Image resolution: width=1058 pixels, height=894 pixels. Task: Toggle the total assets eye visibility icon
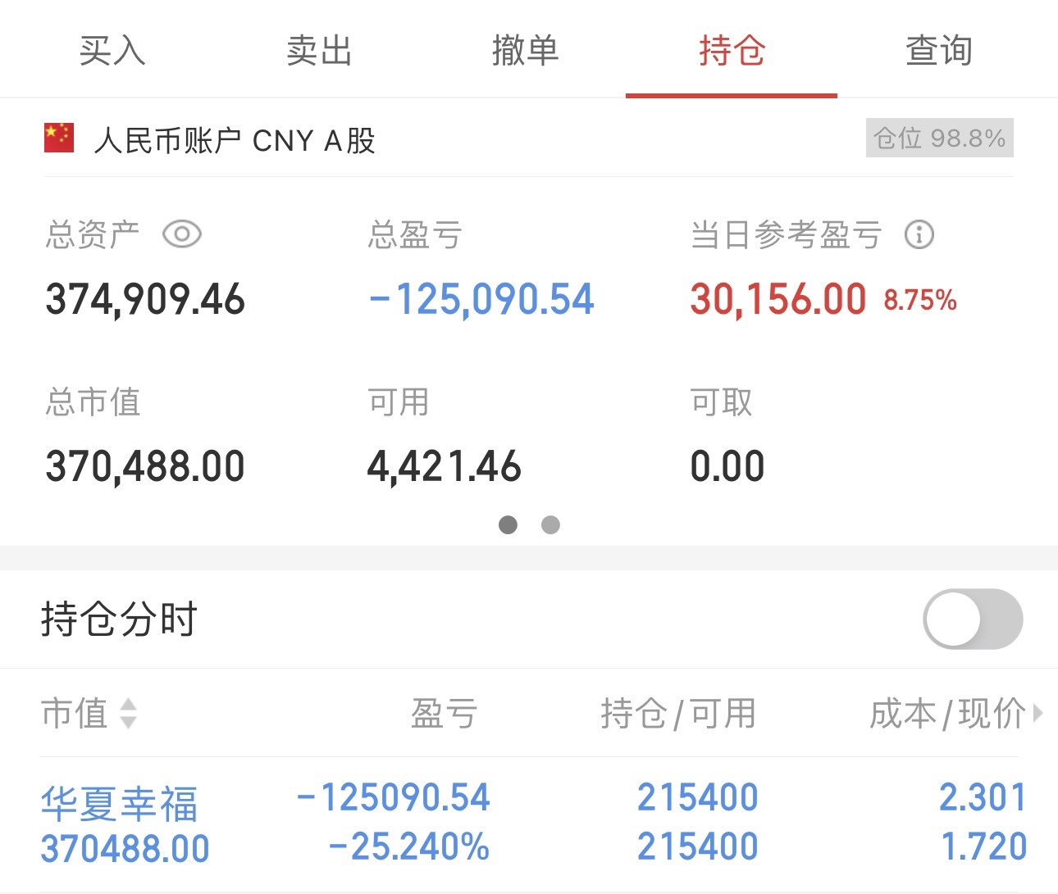(x=182, y=234)
